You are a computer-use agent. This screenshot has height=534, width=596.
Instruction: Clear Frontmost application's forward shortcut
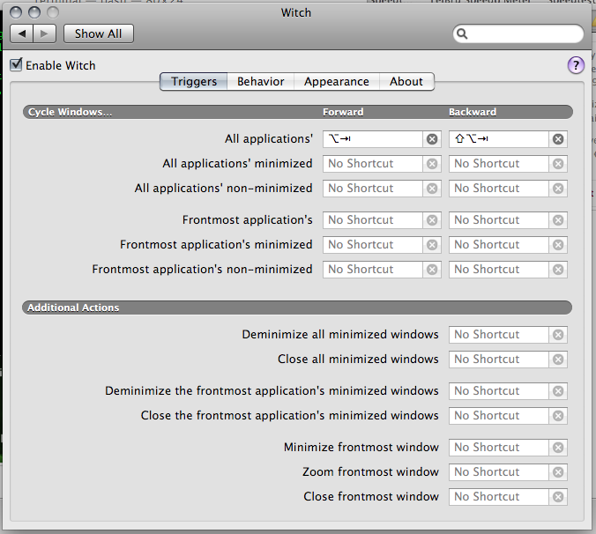pyautogui.click(x=432, y=220)
